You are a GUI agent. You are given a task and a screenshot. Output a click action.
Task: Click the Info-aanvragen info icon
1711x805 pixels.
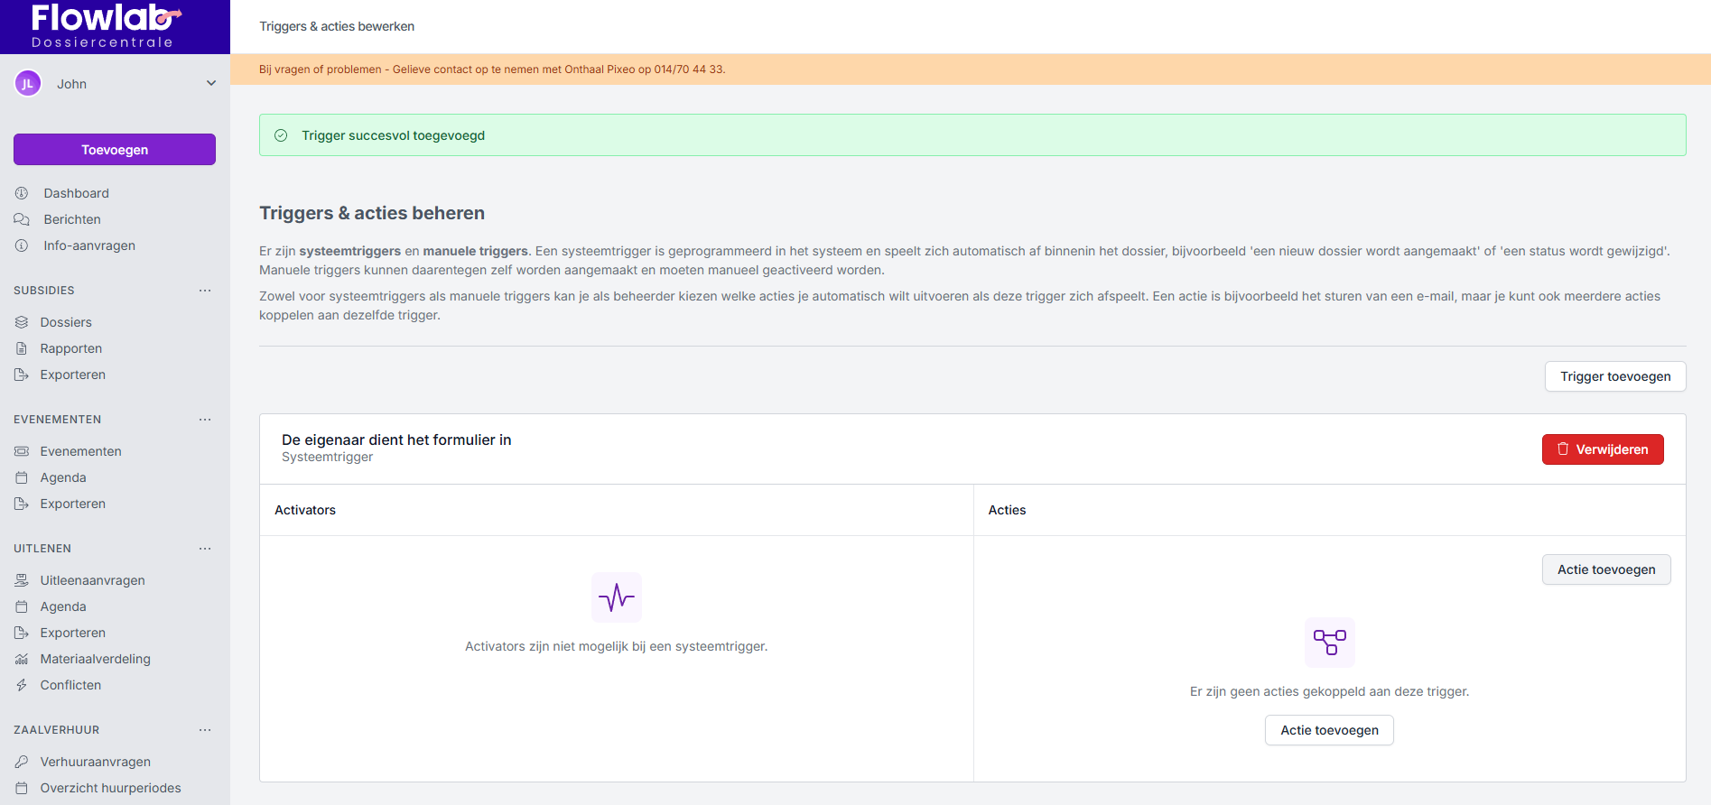(x=22, y=245)
